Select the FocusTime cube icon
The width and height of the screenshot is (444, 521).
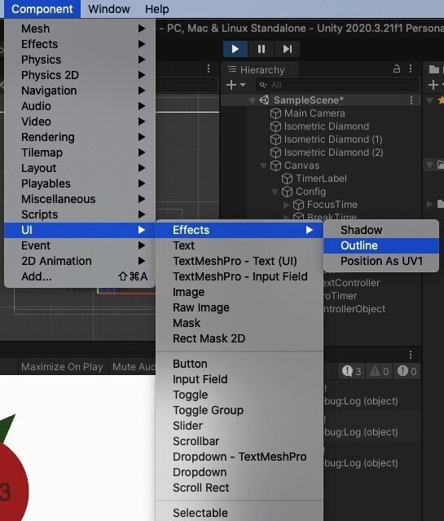coord(298,205)
